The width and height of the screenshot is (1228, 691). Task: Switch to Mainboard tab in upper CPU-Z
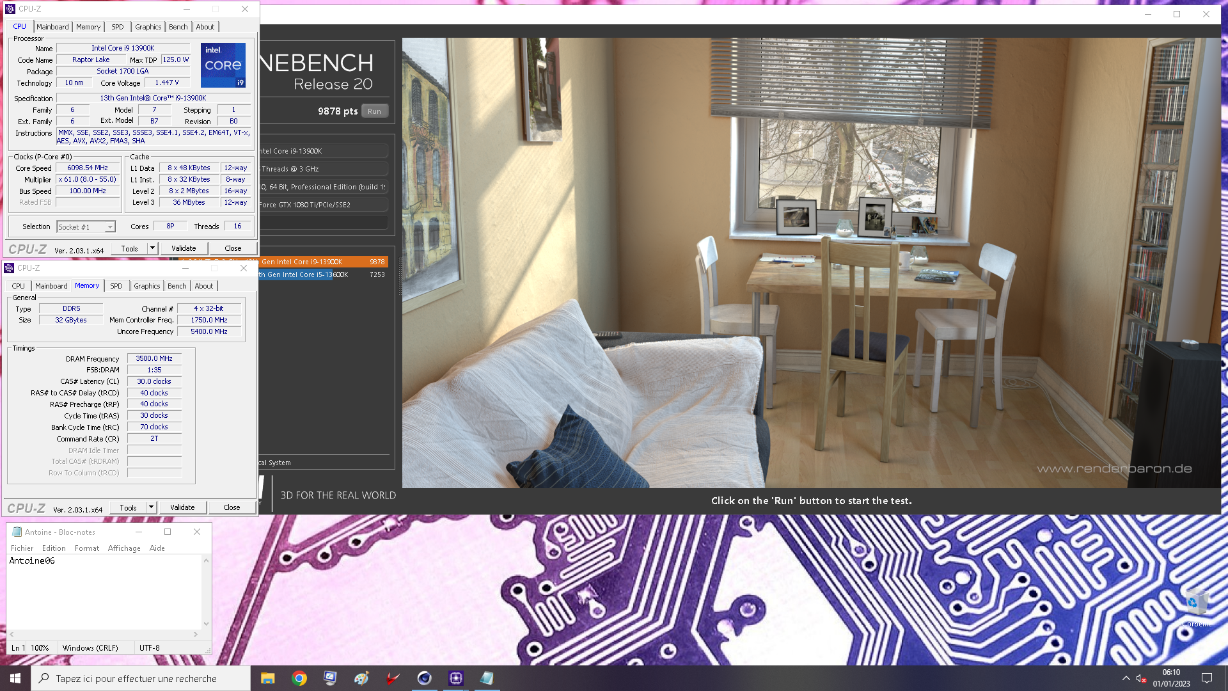click(52, 27)
